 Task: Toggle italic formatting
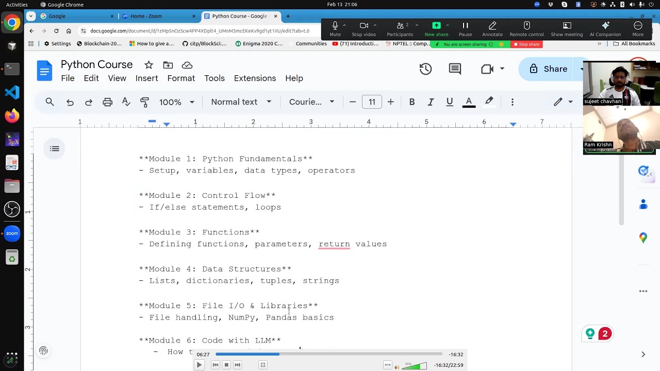[x=431, y=102]
